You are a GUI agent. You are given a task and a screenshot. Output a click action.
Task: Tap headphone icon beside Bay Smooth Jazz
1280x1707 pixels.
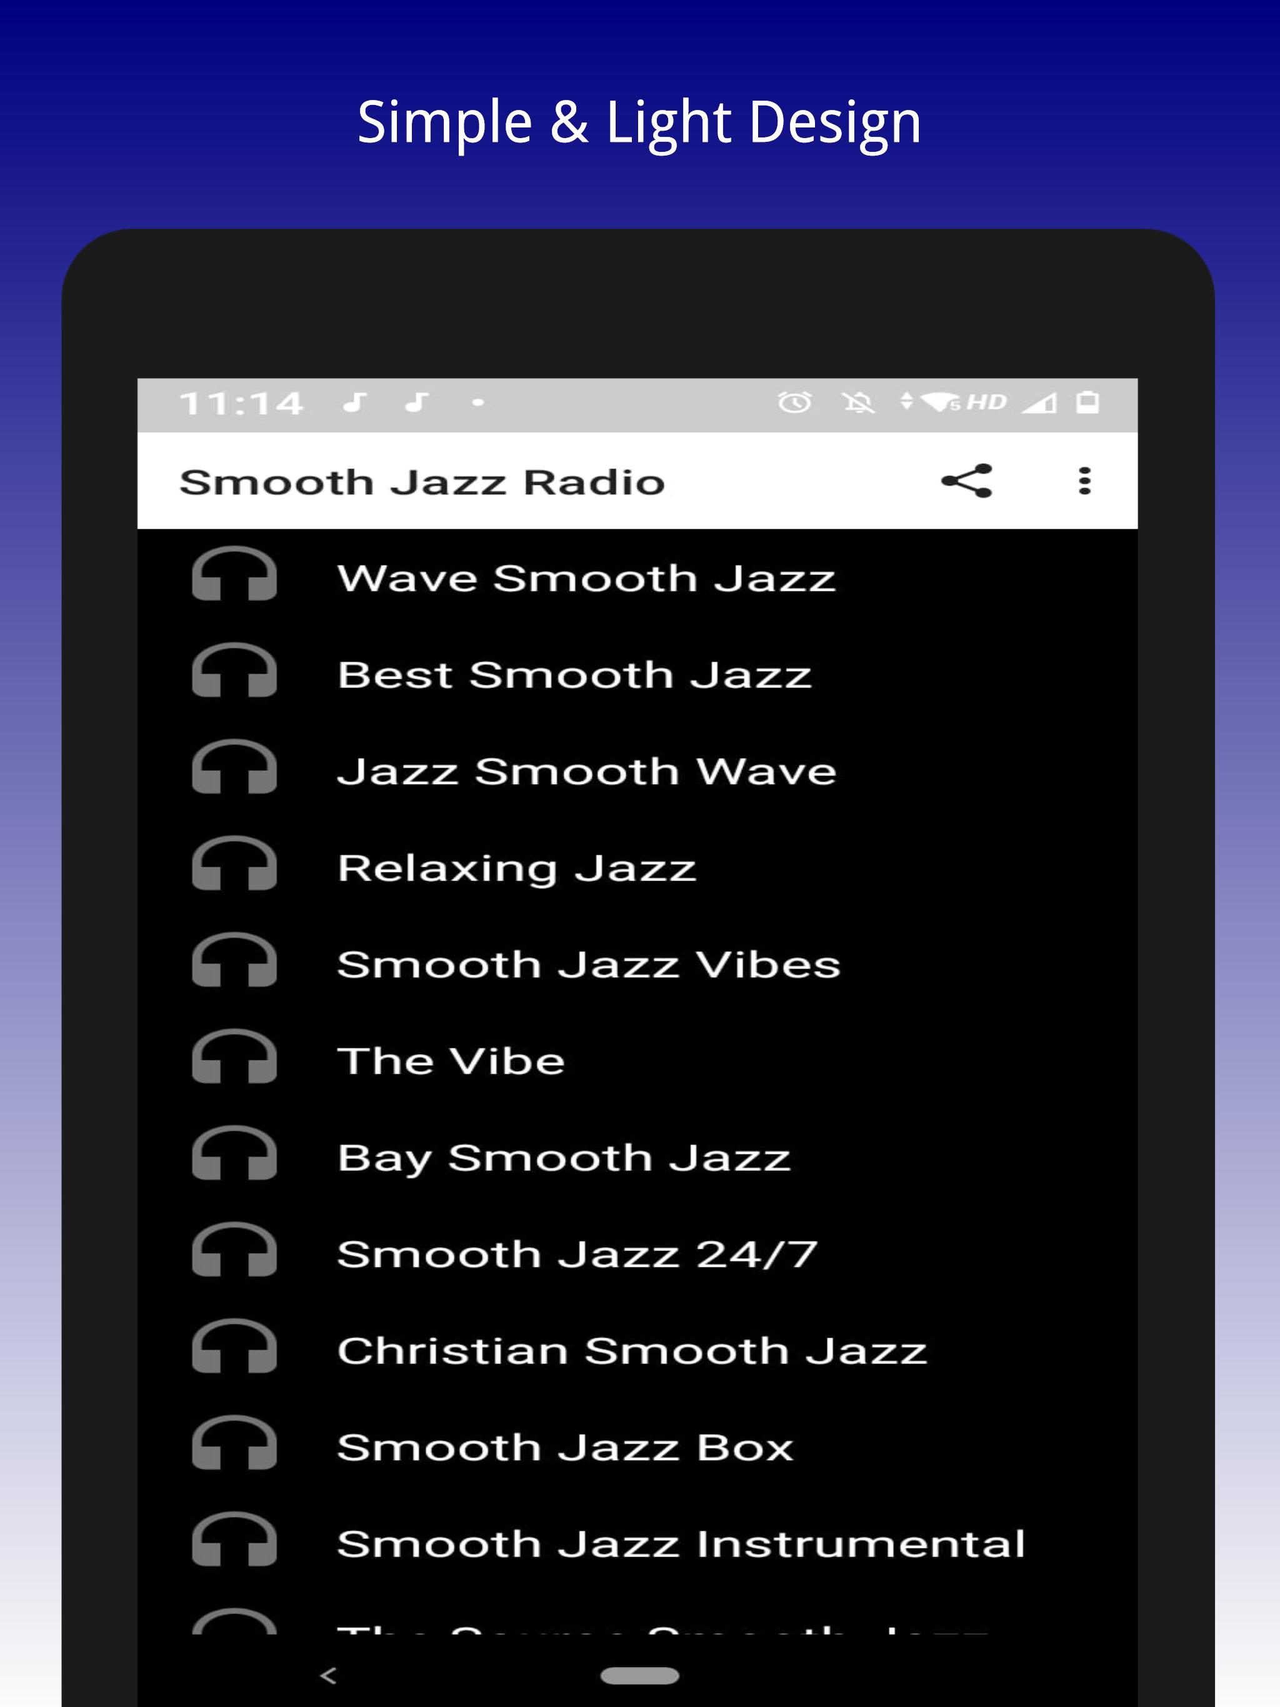(234, 1152)
